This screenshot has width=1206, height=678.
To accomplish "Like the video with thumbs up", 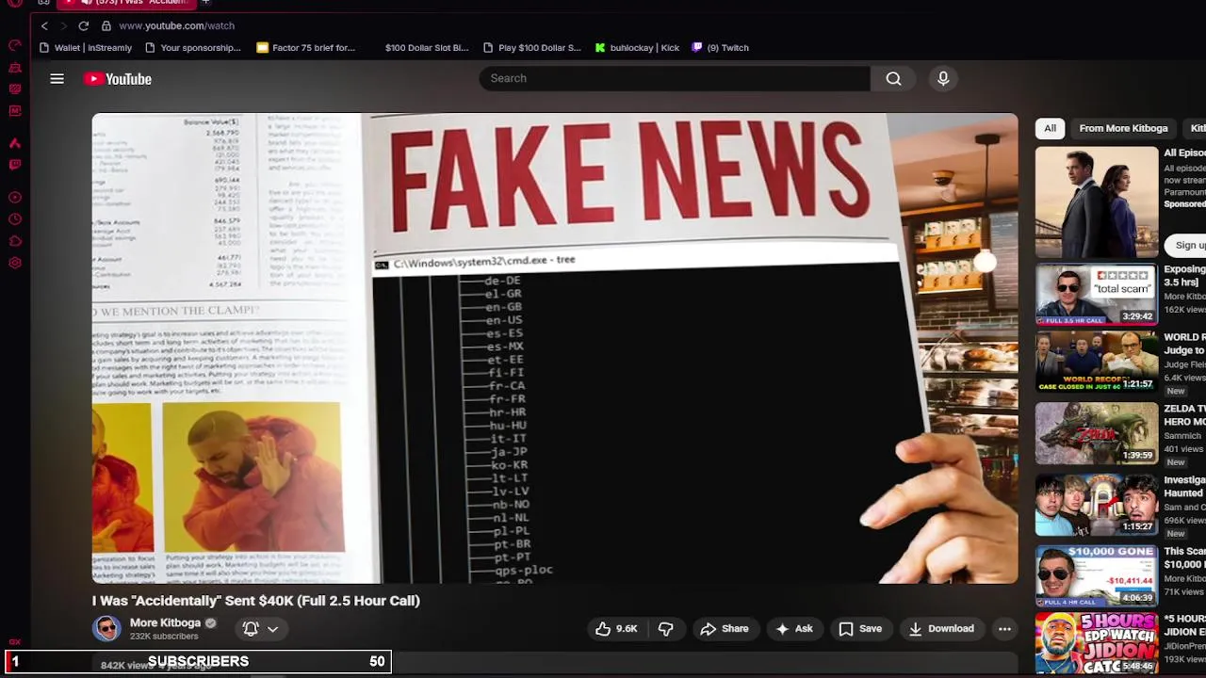I will [615, 629].
